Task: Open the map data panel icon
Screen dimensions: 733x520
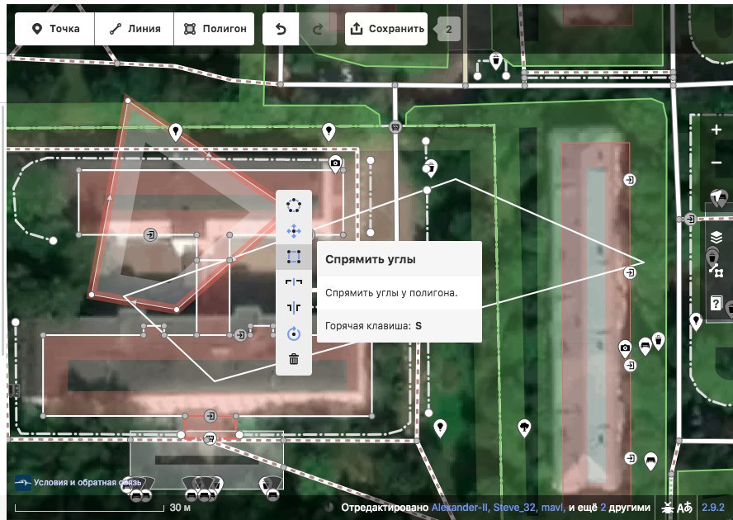Action: pos(716,270)
